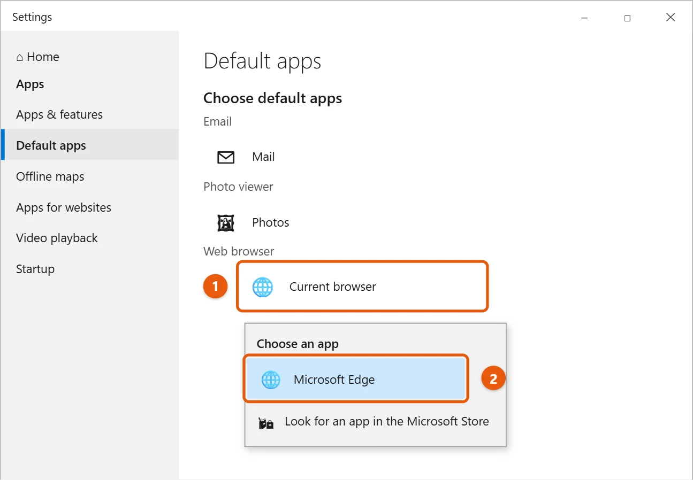Go to Settings Home
The image size is (693, 480).
click(x=37, y=57)
